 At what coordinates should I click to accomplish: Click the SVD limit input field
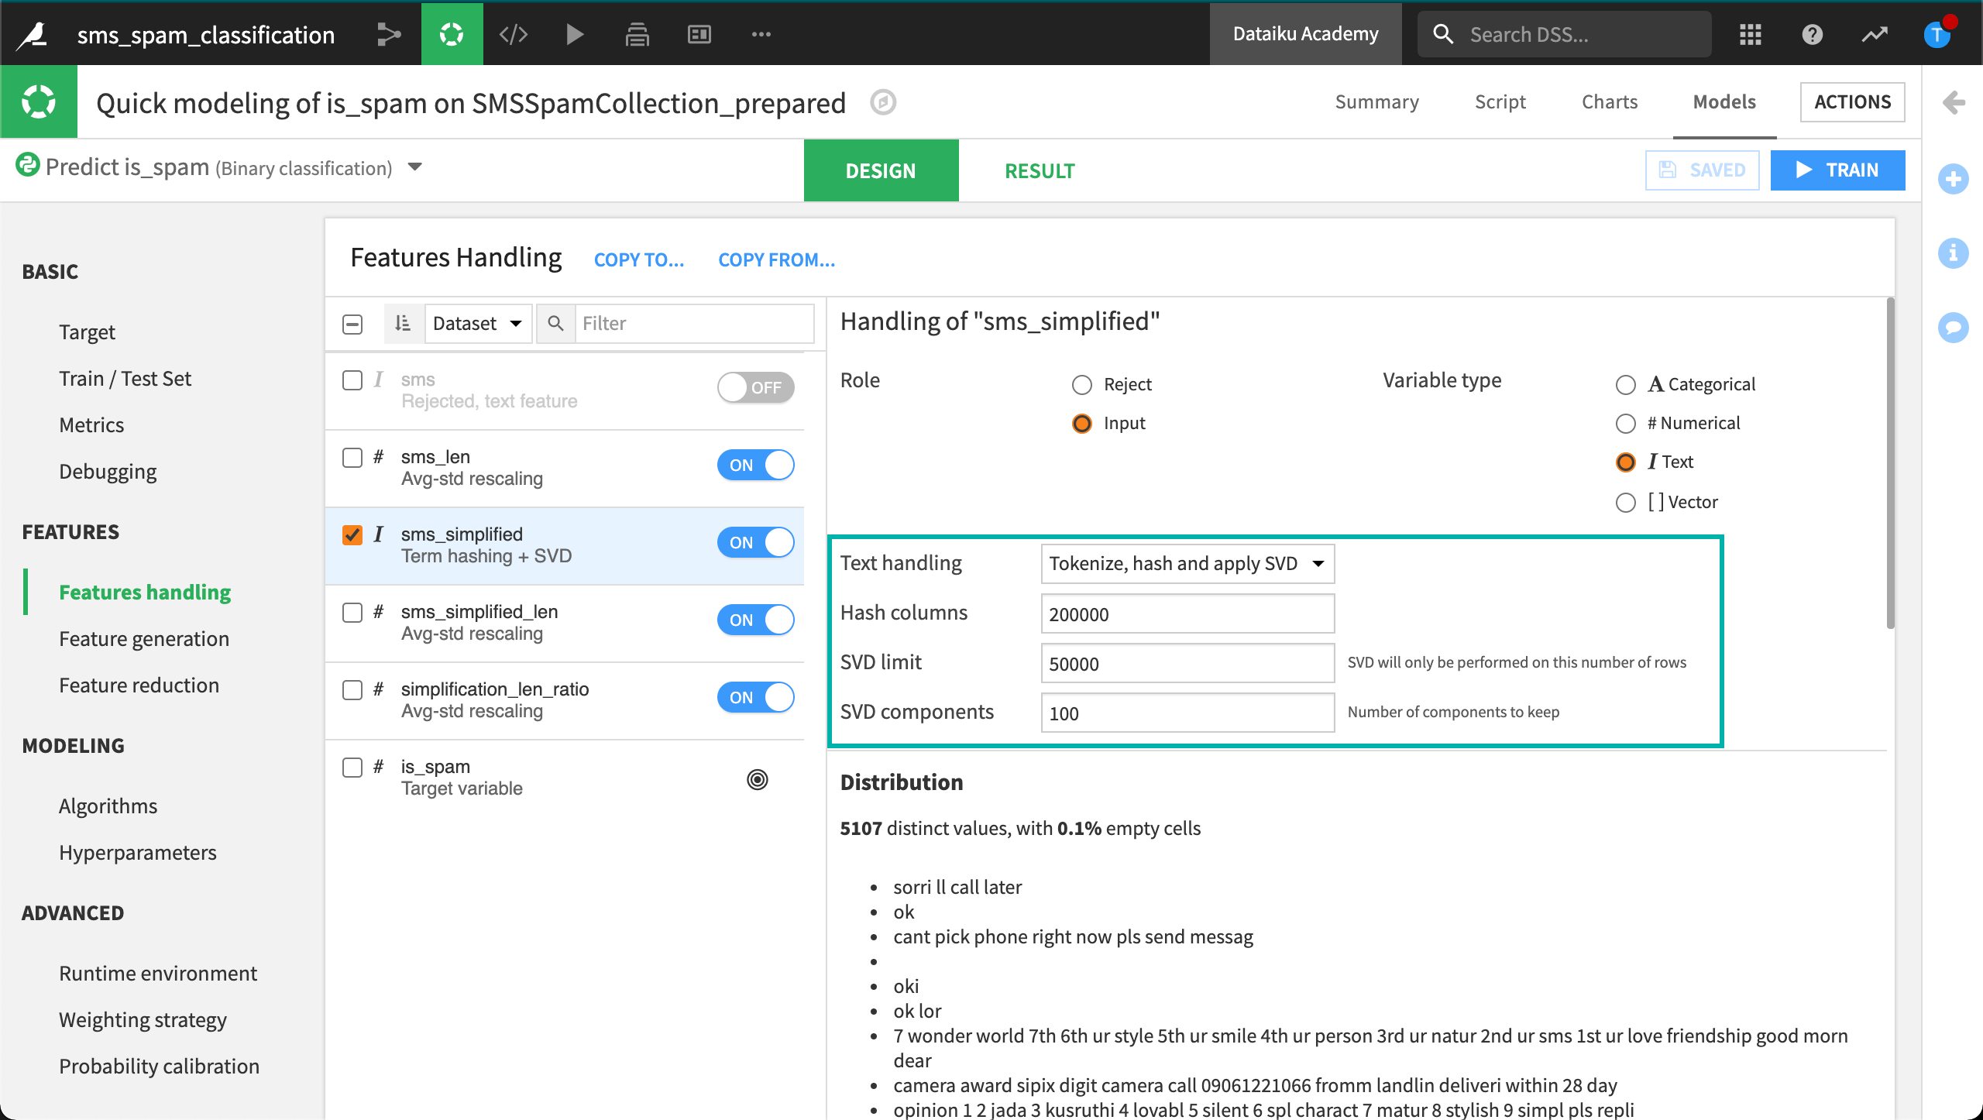1187,663
